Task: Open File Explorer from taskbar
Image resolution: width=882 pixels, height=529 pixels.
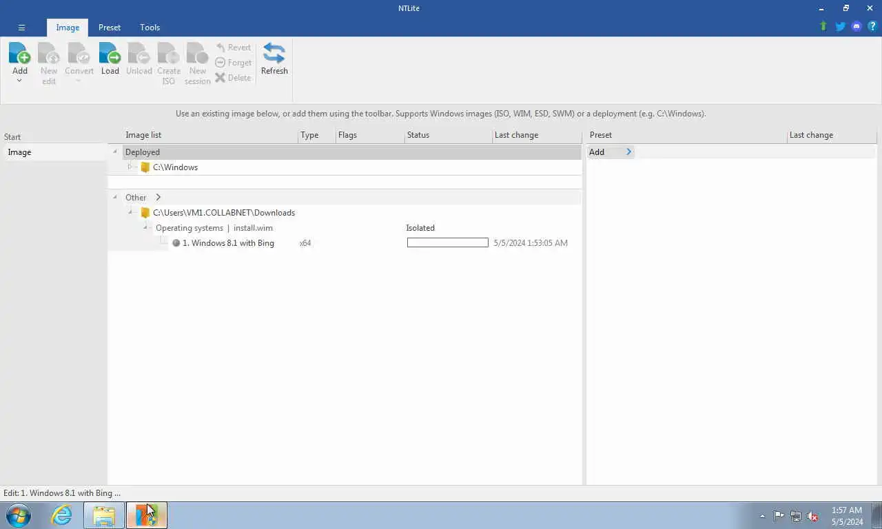Action: point(104,515)
